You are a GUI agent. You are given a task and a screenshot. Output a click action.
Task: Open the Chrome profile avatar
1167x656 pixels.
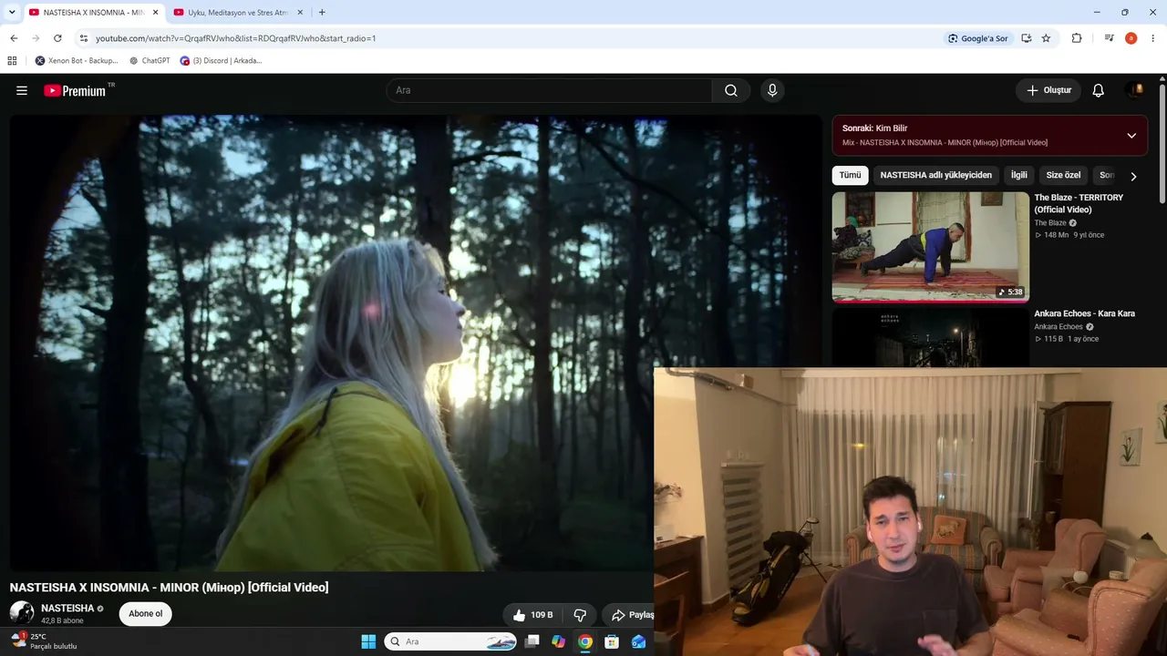1131,38
